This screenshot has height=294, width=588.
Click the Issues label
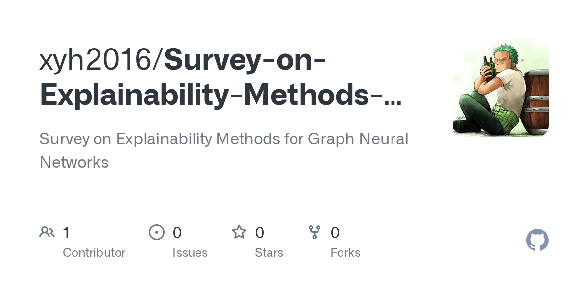[x=190, y=253]
